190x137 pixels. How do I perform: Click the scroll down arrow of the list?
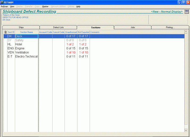(x=186, y=130)
